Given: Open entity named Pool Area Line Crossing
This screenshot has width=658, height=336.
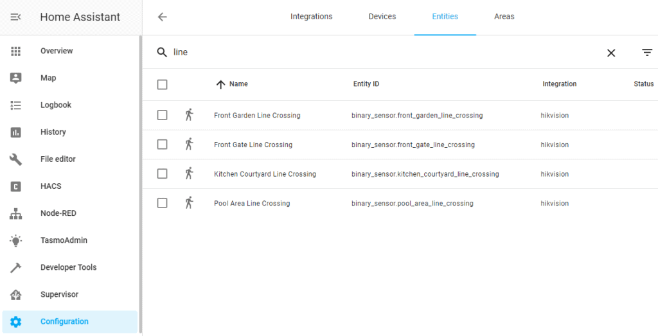Looking at the screenshot, I should point(252,204).
